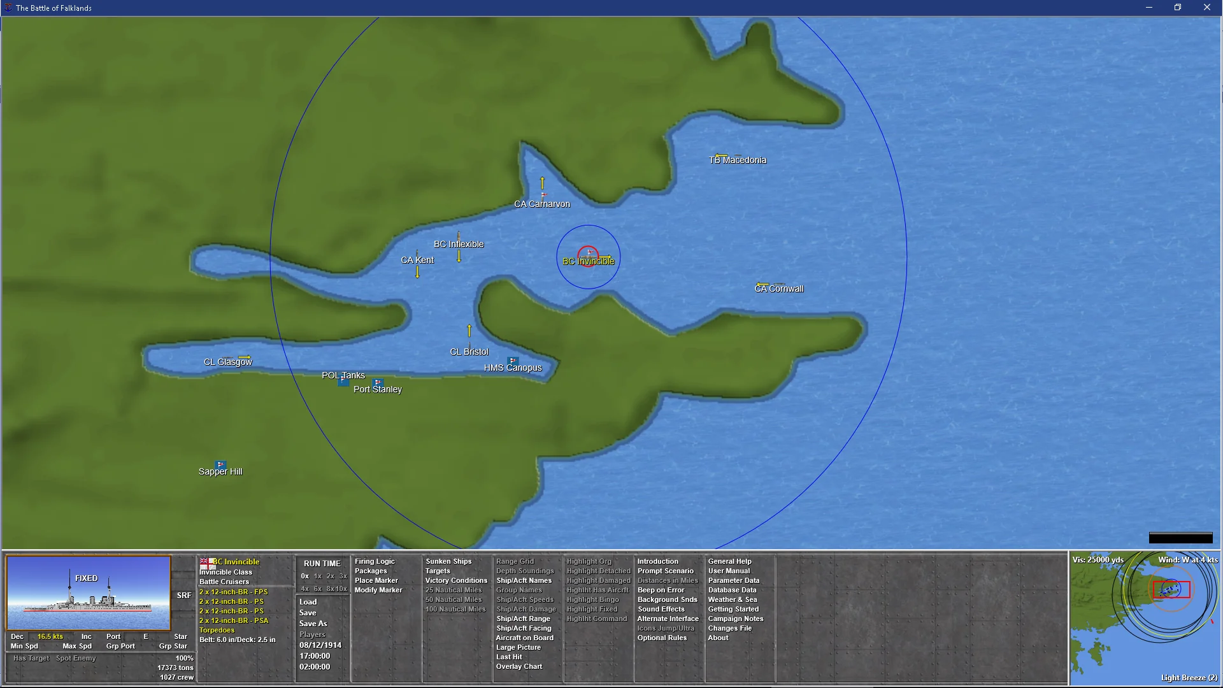Click the Invincible ship profile picture
Screen dimensions: 1223x688
point(89,592)
